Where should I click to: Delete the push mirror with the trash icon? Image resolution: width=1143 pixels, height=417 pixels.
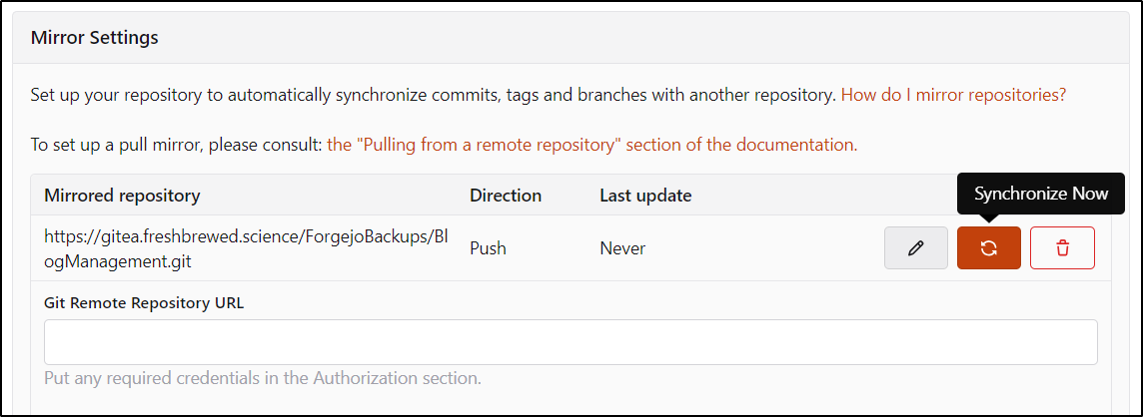[x=1062, y=248]
